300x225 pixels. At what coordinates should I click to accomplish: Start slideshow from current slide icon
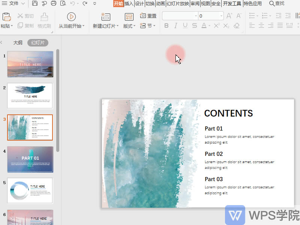tap(71, 16)
